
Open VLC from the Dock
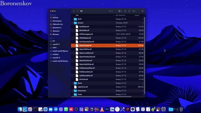tap(102, 109)
